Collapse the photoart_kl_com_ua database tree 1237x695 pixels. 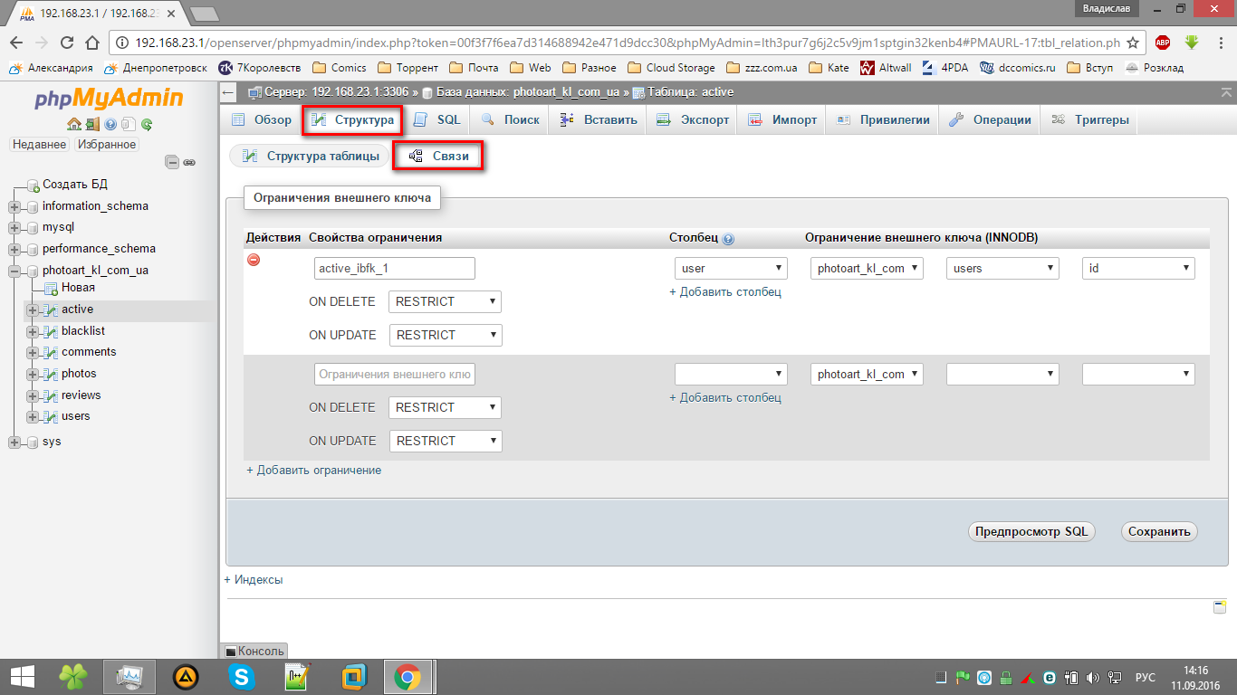14,271
